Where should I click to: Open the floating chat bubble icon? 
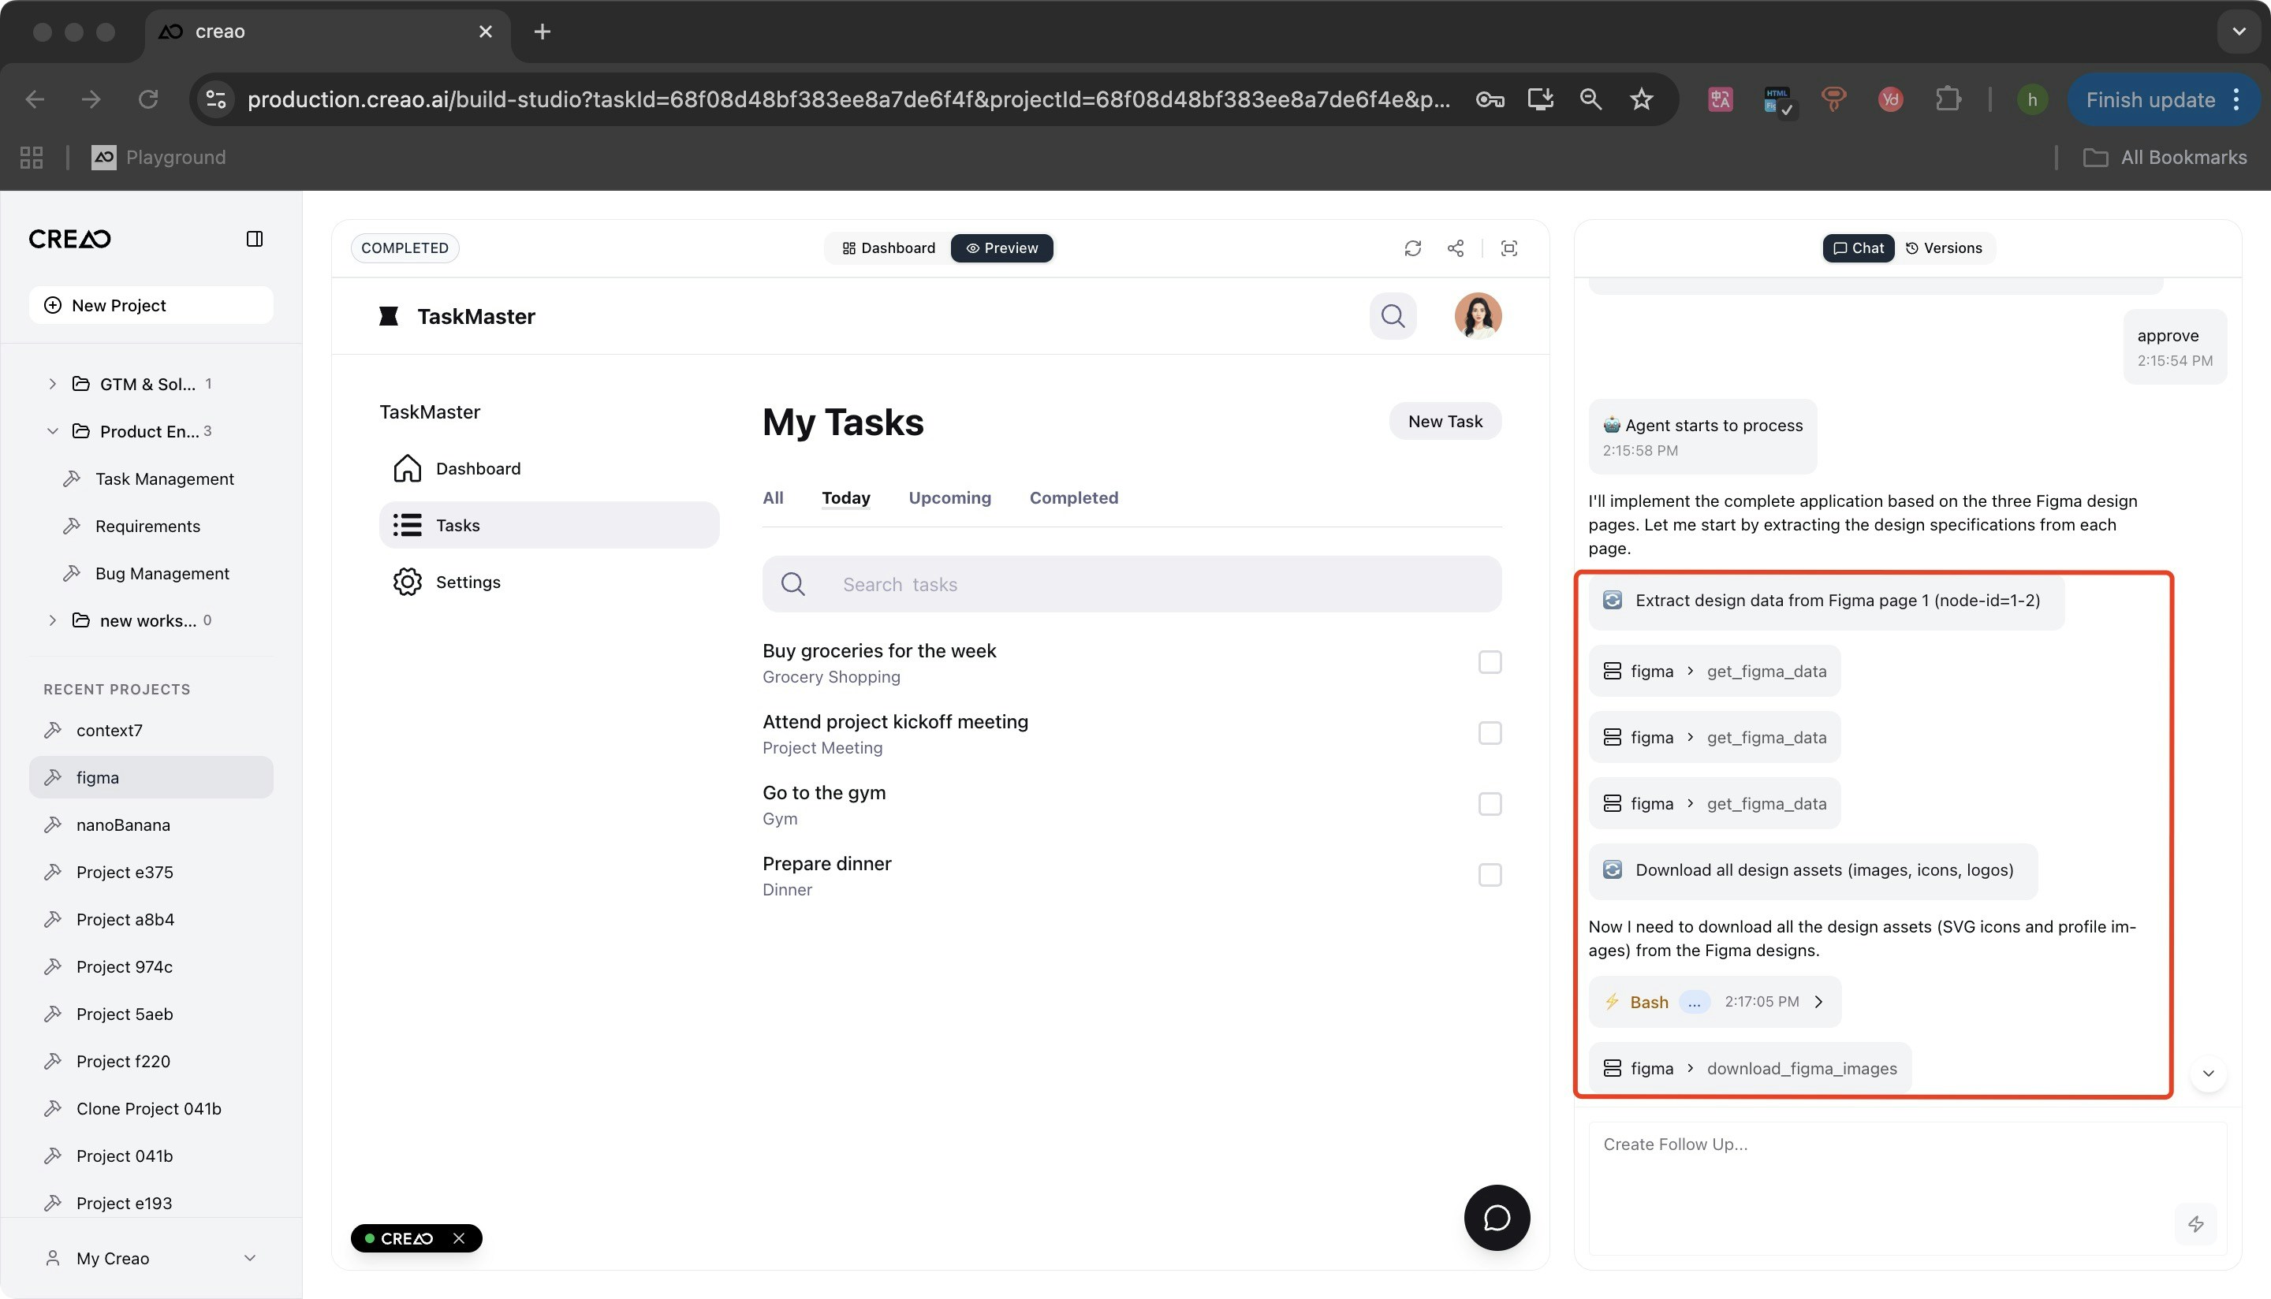point(1497,1217)
